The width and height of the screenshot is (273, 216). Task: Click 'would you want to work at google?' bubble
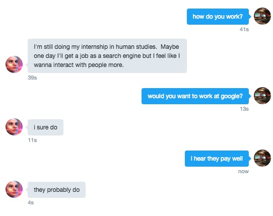point(195,96)
